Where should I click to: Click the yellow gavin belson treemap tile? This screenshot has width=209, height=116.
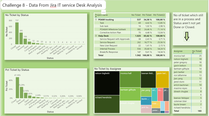click(x=162, y=79)
